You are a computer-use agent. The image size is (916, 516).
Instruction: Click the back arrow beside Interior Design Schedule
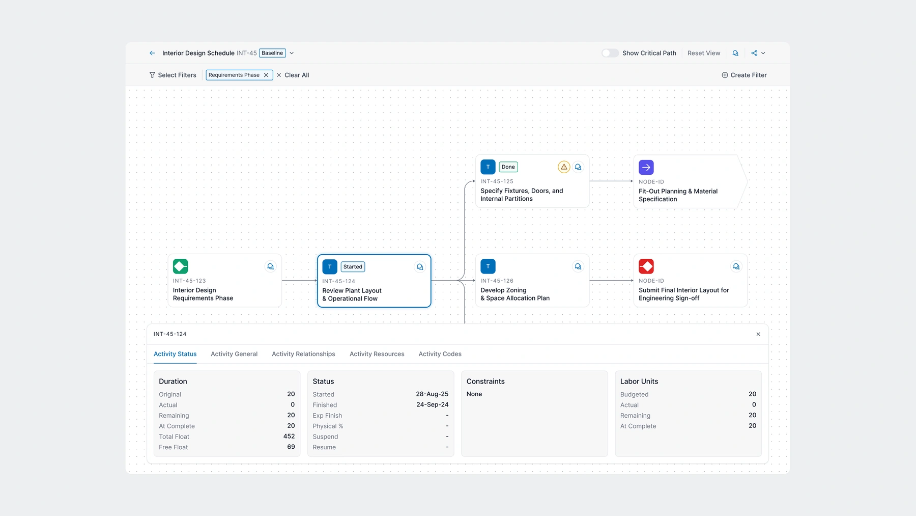coord(152,53)
